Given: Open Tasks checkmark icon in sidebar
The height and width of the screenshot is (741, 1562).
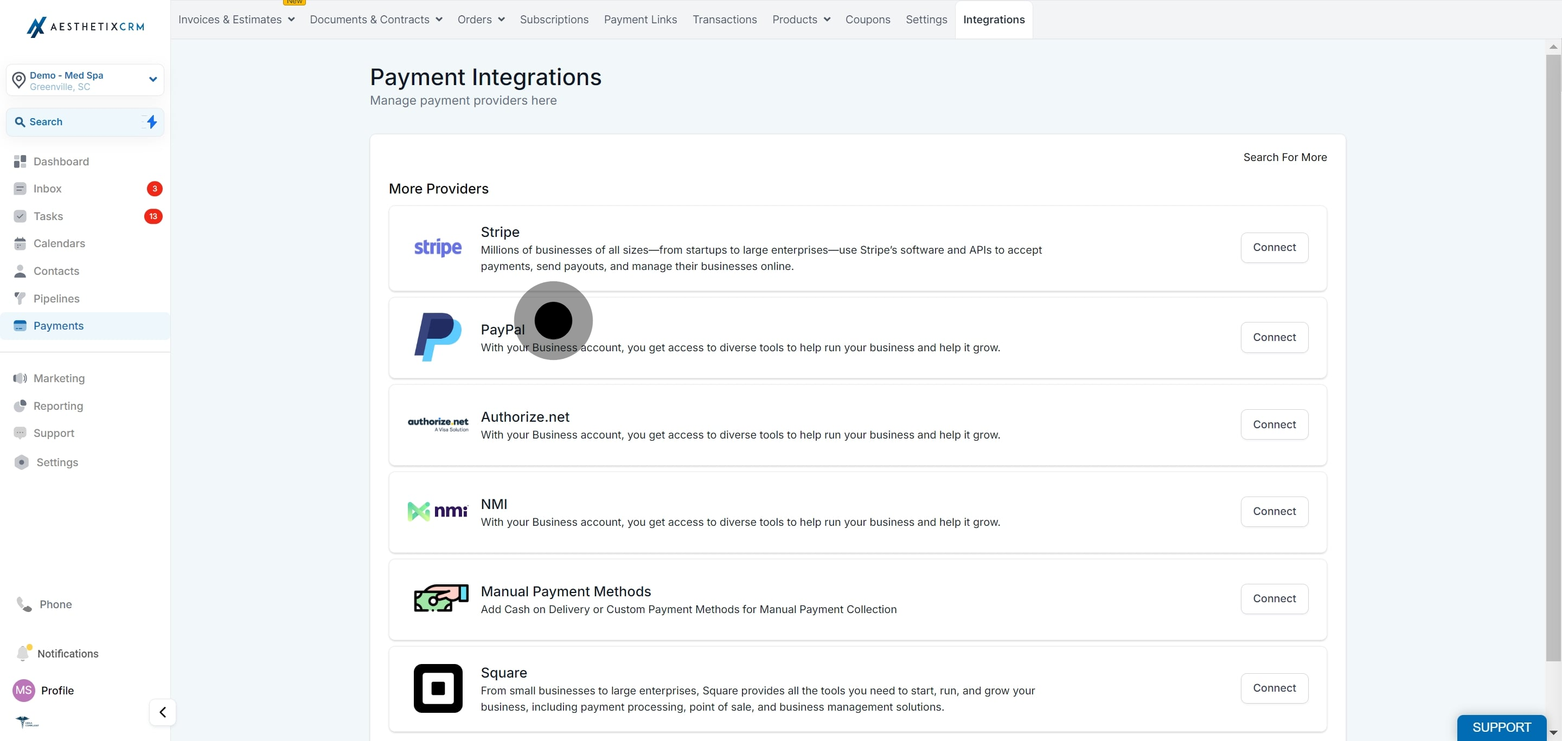Looking at the screenshot, I should [x=20, y=216].
